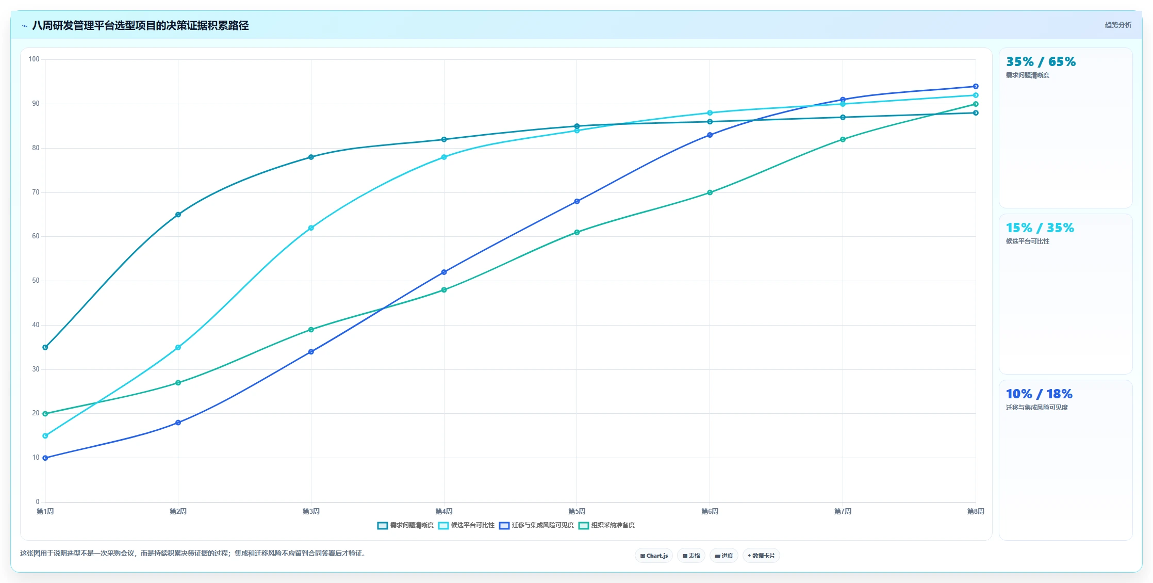Click the Chart.js chip
Screen dimensions: 1153x583
(654, 556)
